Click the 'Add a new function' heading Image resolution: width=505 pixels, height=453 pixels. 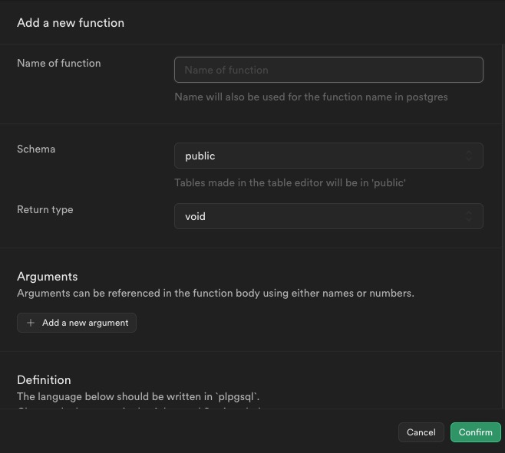[71, 23]
